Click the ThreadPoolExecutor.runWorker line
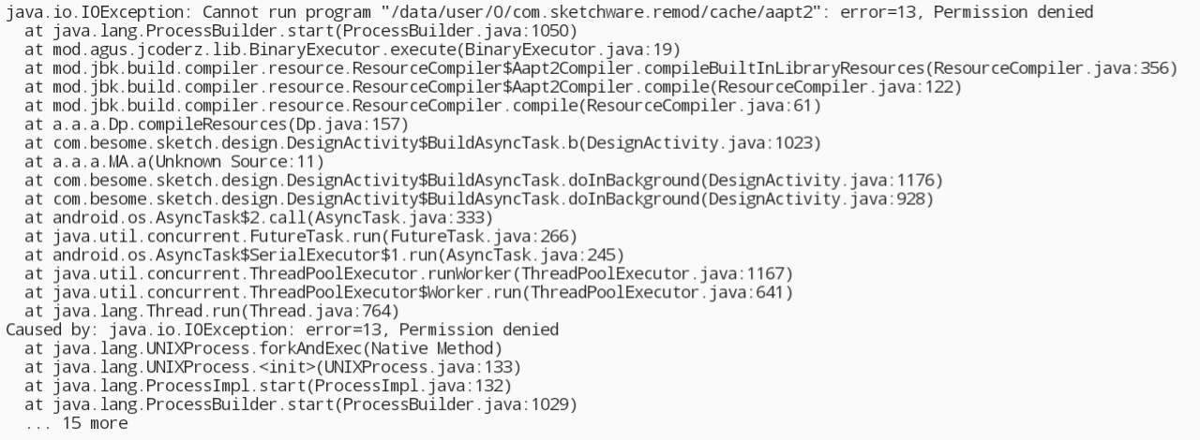Viewport: 1200px width, 440px height. pyautogui.click(x=409, y=274)
